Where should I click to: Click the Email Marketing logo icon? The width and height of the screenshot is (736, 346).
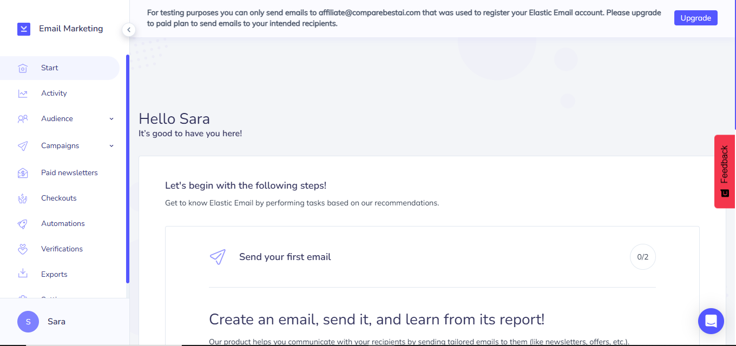(x=23, y=29)
